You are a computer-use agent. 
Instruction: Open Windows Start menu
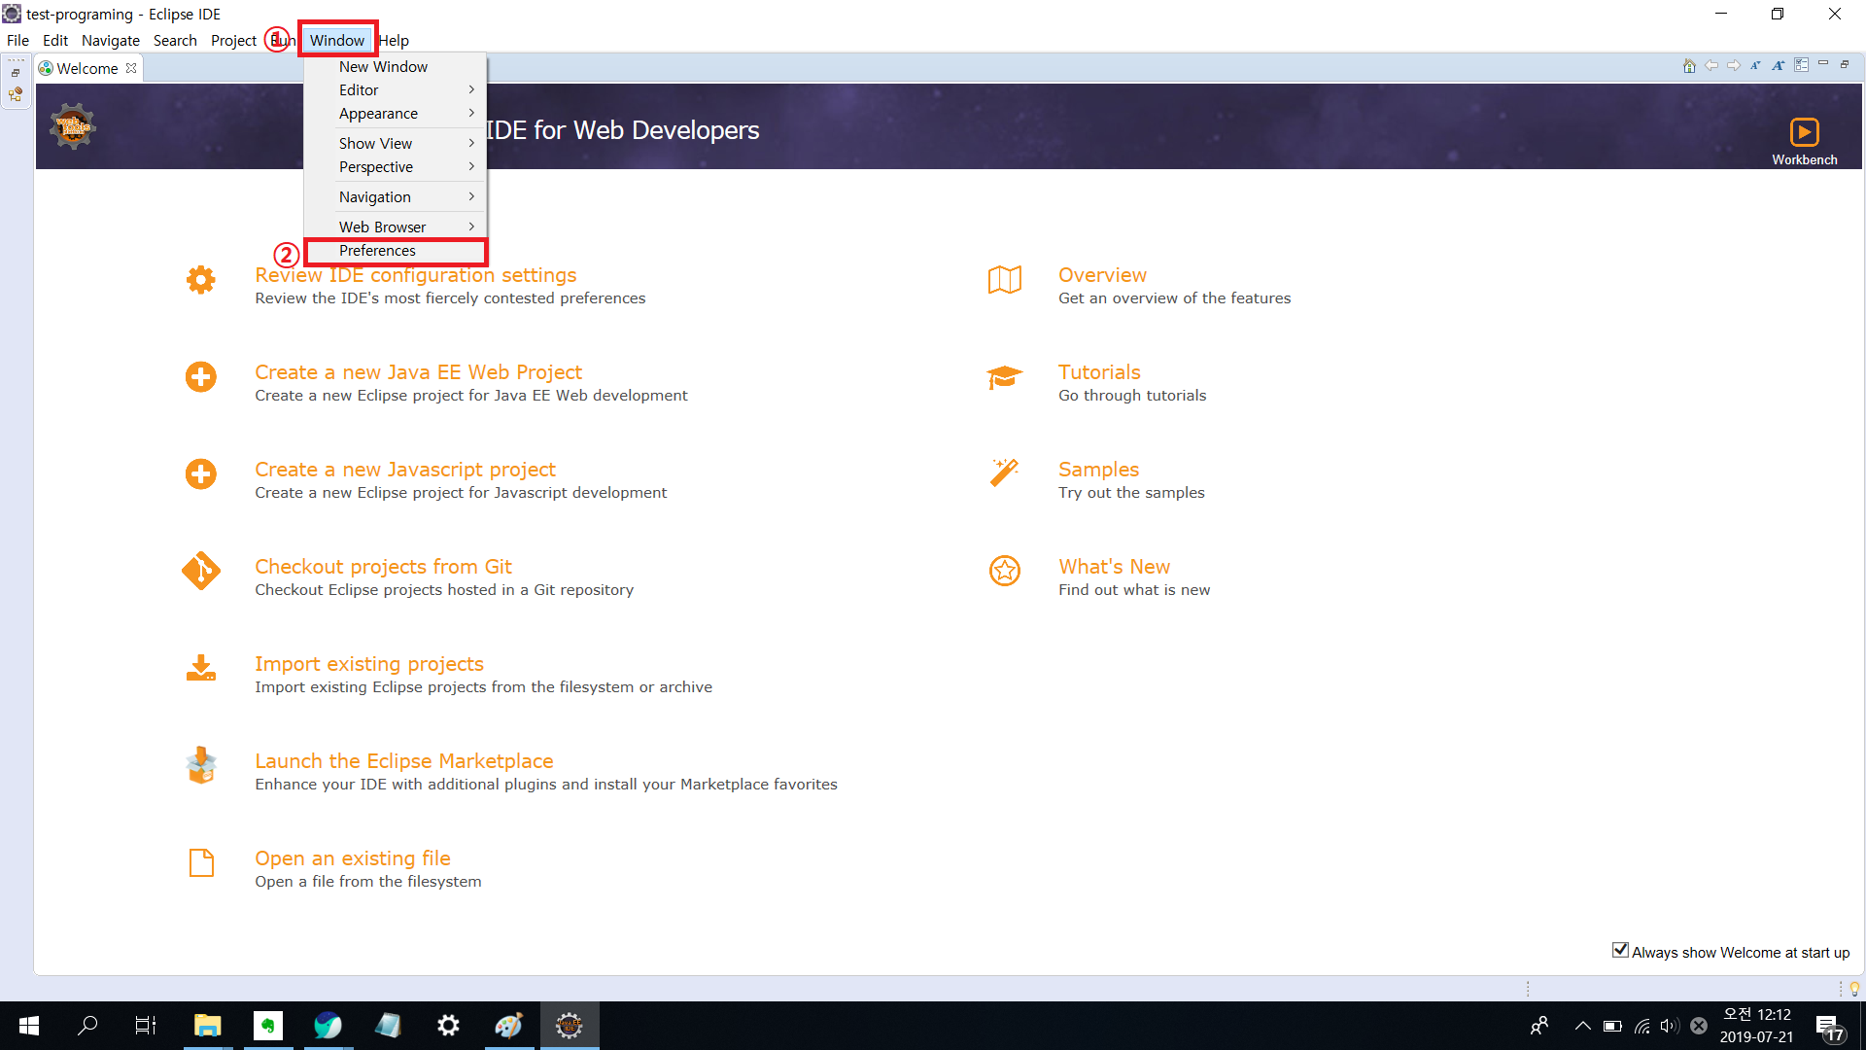click(29, 1026)
